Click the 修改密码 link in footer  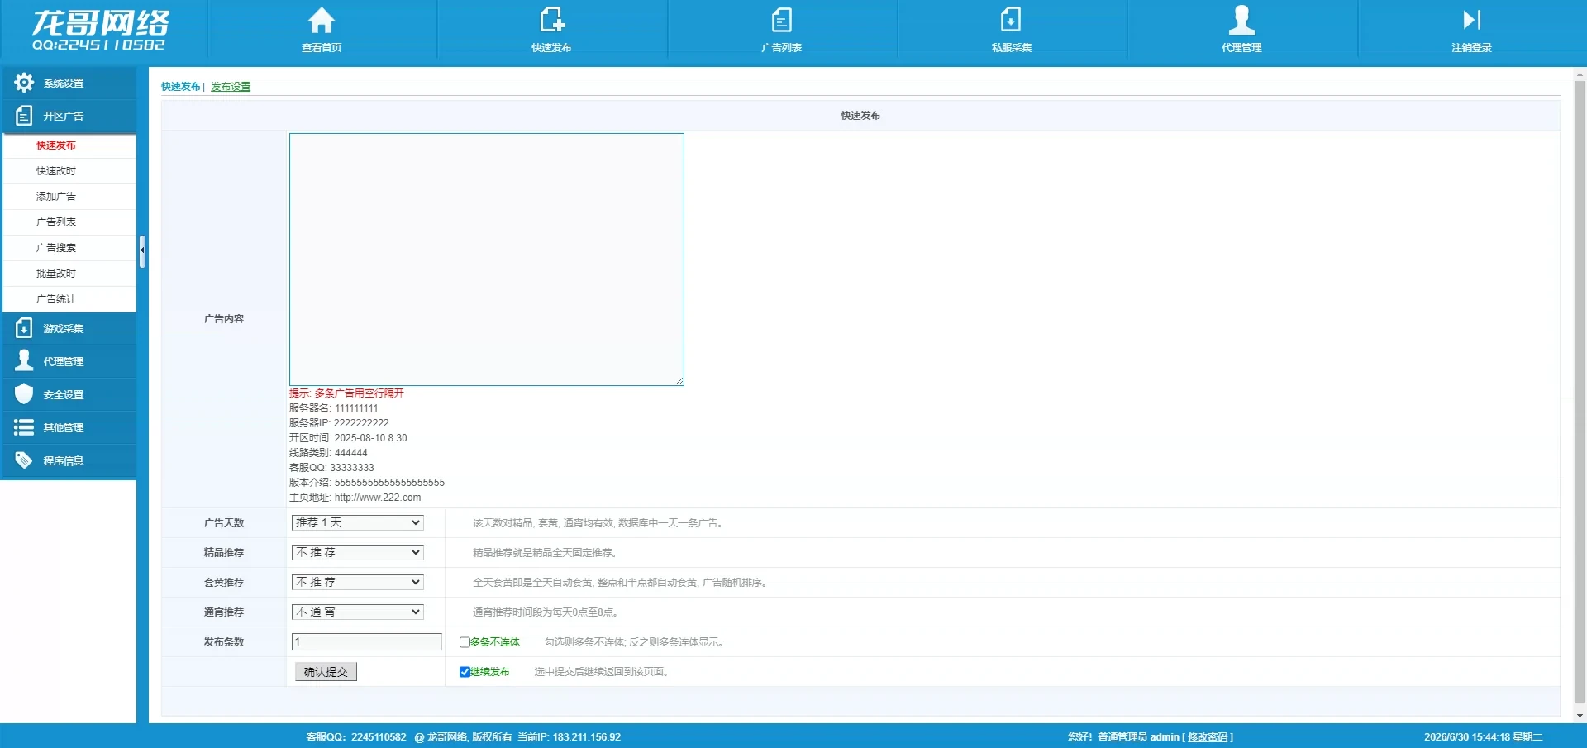pos(1208,737)
